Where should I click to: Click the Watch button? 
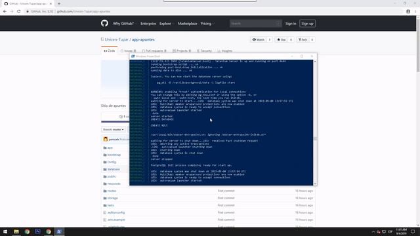pyautogui.click(x=259, y=39)
